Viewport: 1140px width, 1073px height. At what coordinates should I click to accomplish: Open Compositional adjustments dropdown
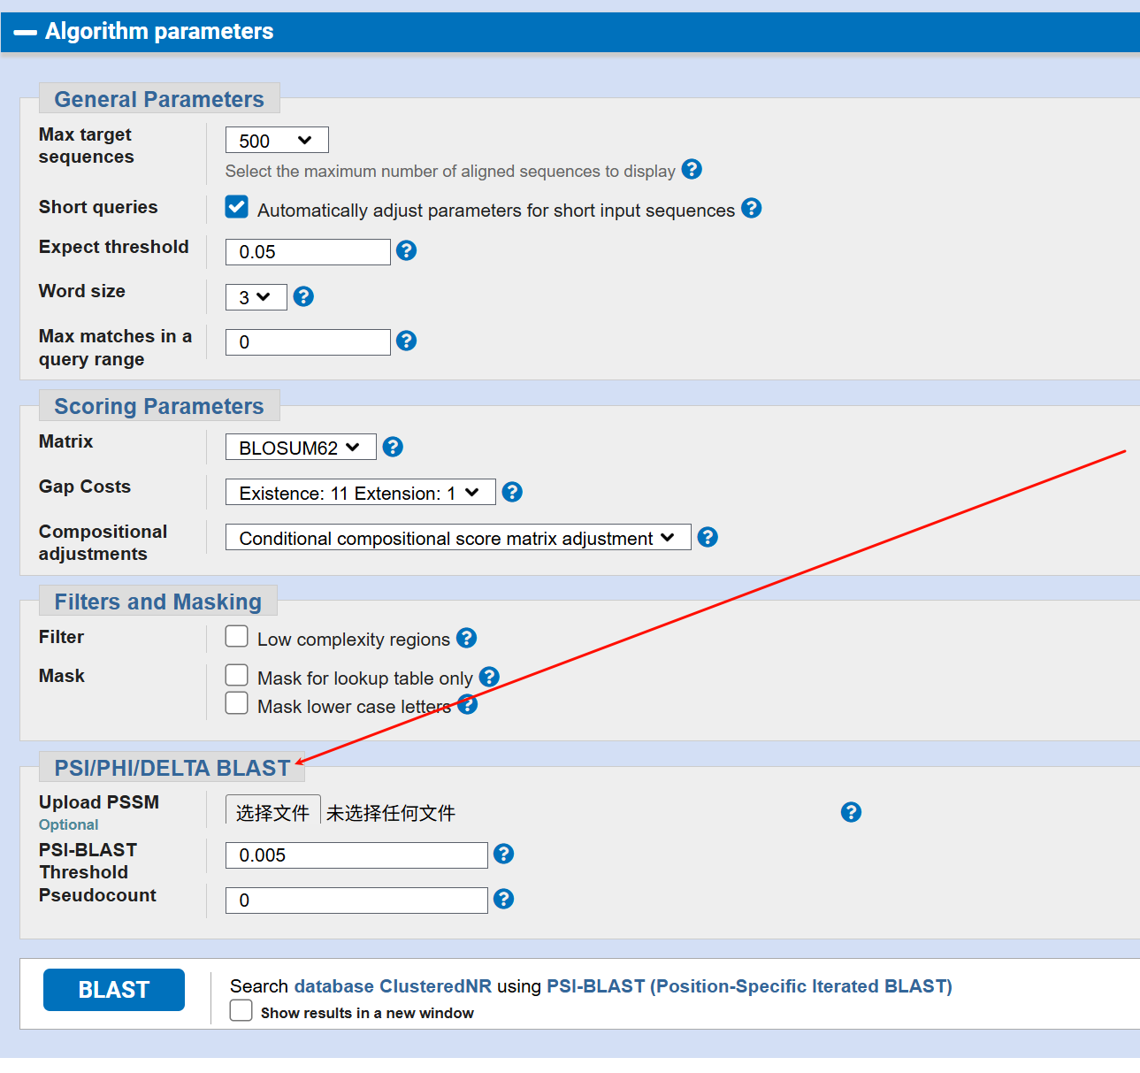(x=458, y=538)
